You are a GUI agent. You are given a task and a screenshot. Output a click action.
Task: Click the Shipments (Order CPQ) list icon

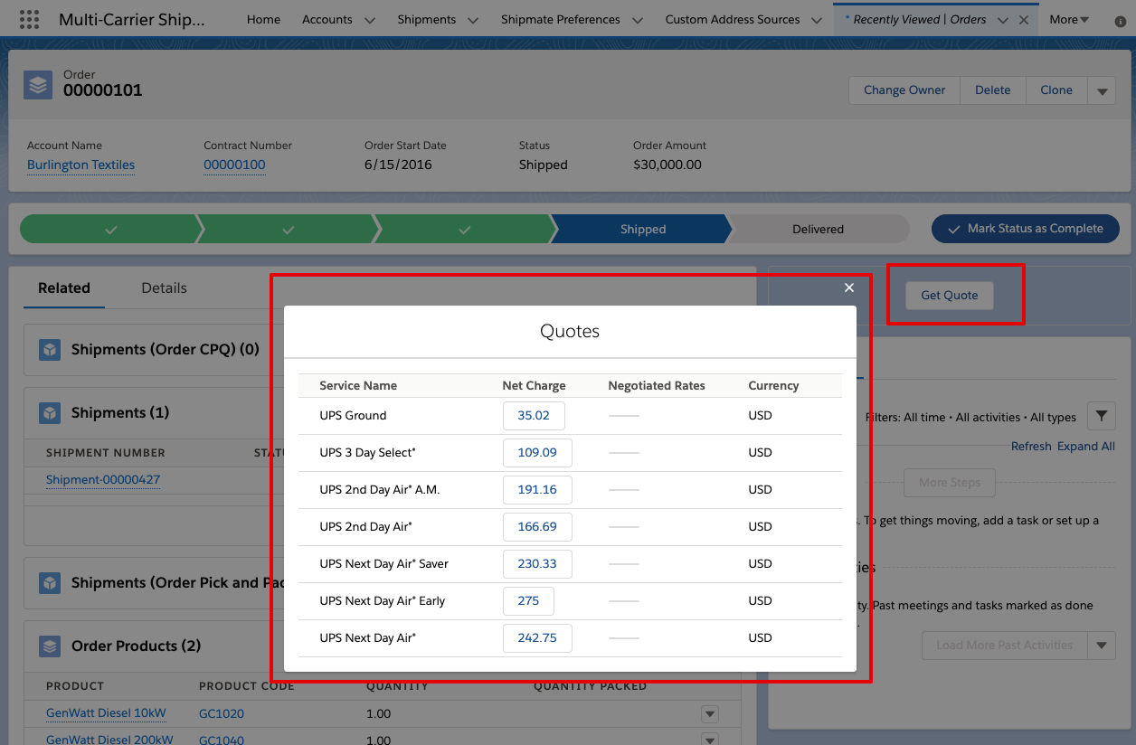50,350
